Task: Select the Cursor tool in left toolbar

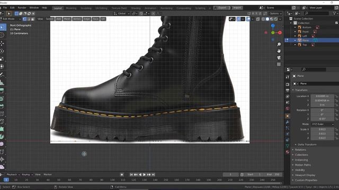Action: point(2,35)
